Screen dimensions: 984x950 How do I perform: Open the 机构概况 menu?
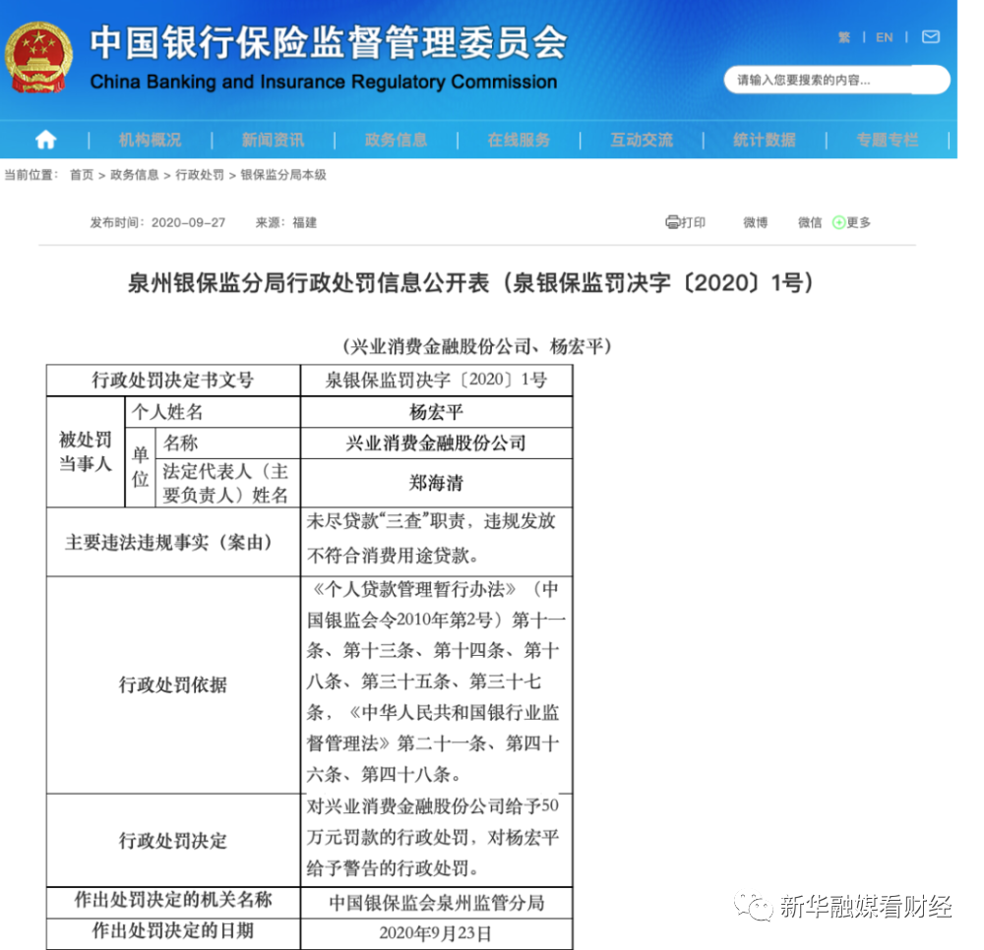click(x=150, y=140)
